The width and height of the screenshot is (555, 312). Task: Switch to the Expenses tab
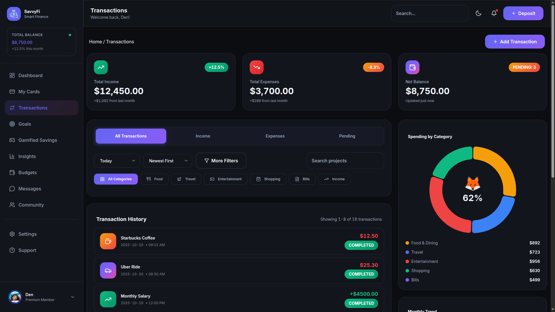click(x=275, y=136)
